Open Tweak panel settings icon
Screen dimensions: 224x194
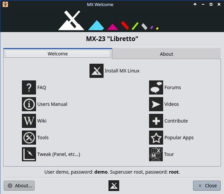click(29, 154)
